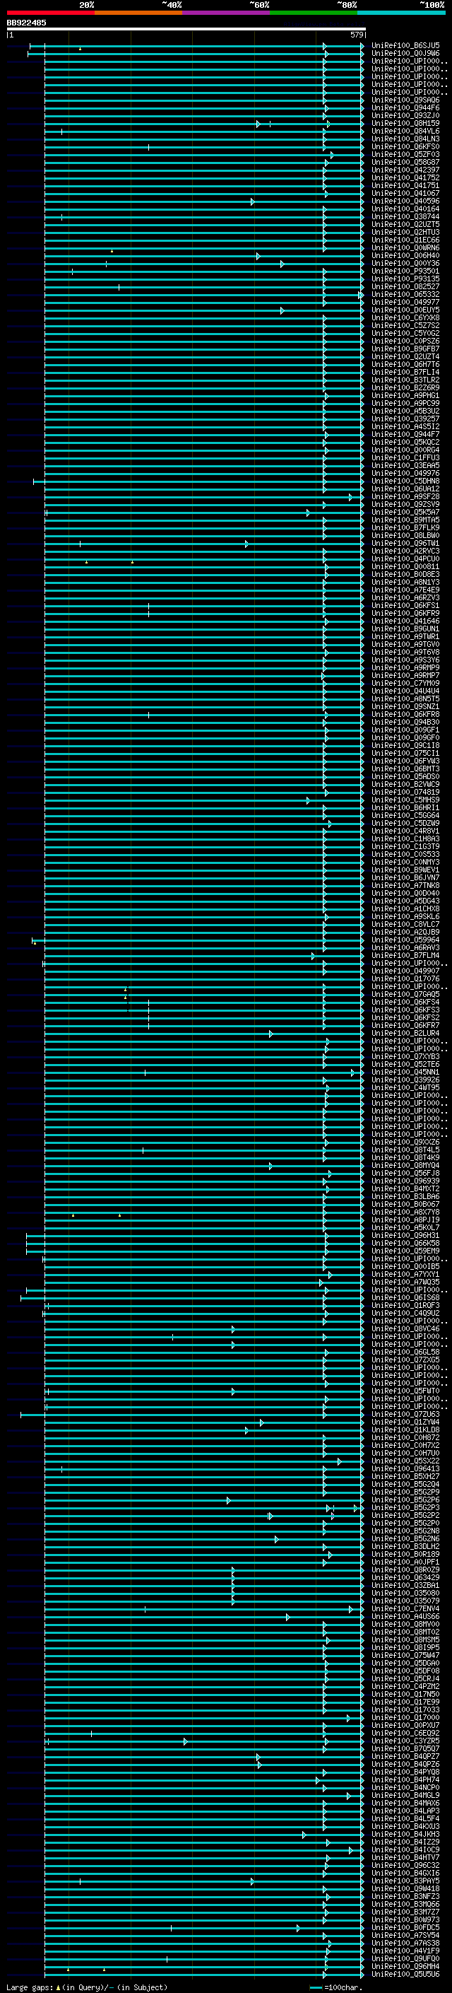
Task: Click label UniRef100_O65332
Action: pos(405,294)
